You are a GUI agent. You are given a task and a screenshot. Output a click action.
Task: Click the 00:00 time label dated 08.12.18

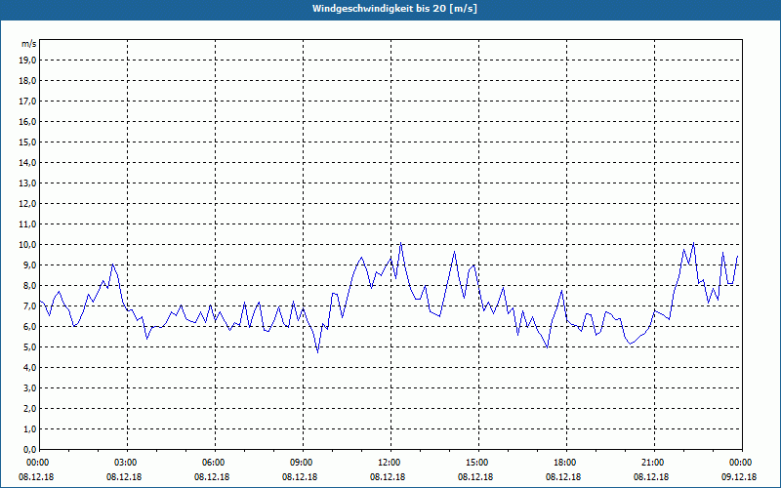pos(36,463)
